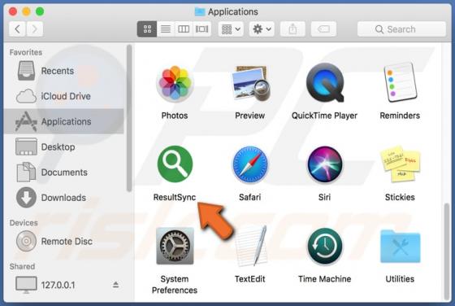Click the Applications folder icon in title bar

(x=200, y=11)
